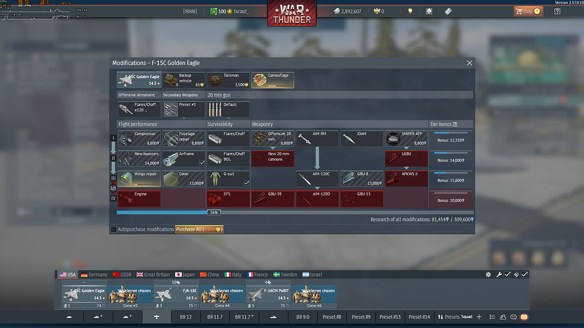Add squad member with plus button
584x328 pixels.
click(x=479, y=317)
